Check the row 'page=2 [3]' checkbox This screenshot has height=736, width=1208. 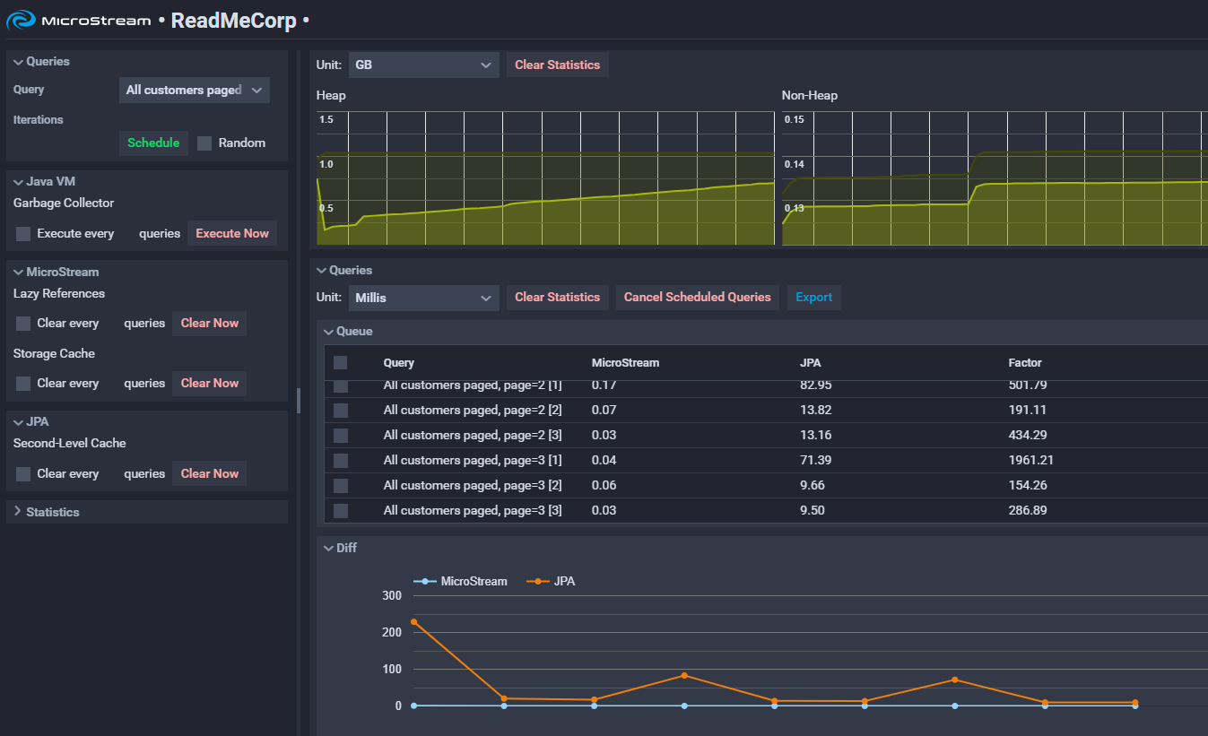341,436
